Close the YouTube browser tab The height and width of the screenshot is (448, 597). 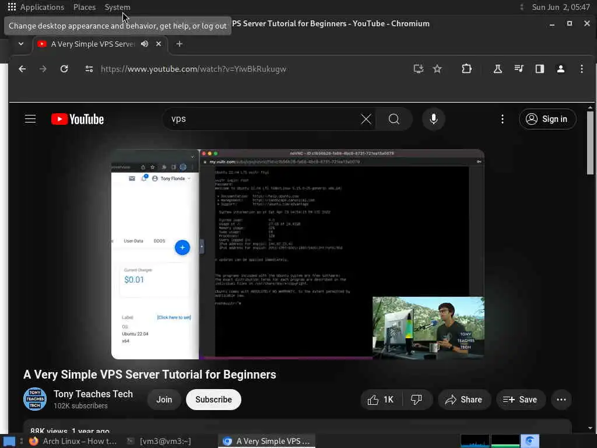pos(159,44)
